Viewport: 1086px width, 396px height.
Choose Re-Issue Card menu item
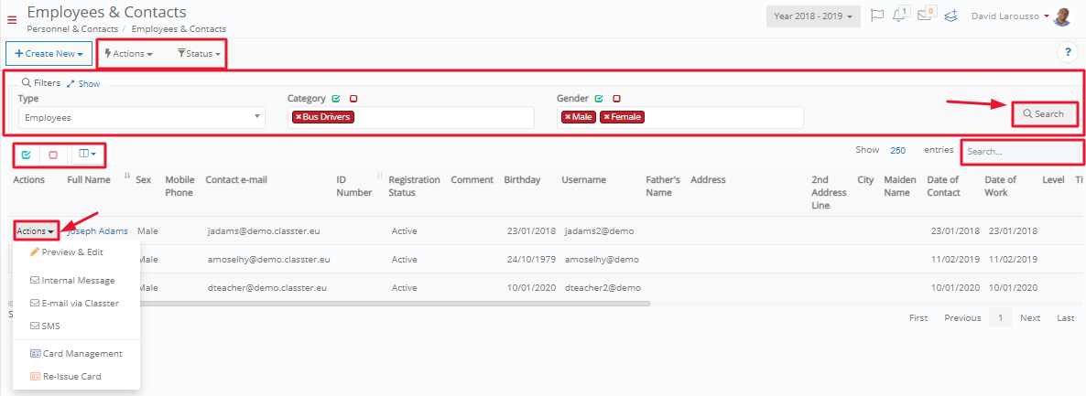(x=66, y=377)
